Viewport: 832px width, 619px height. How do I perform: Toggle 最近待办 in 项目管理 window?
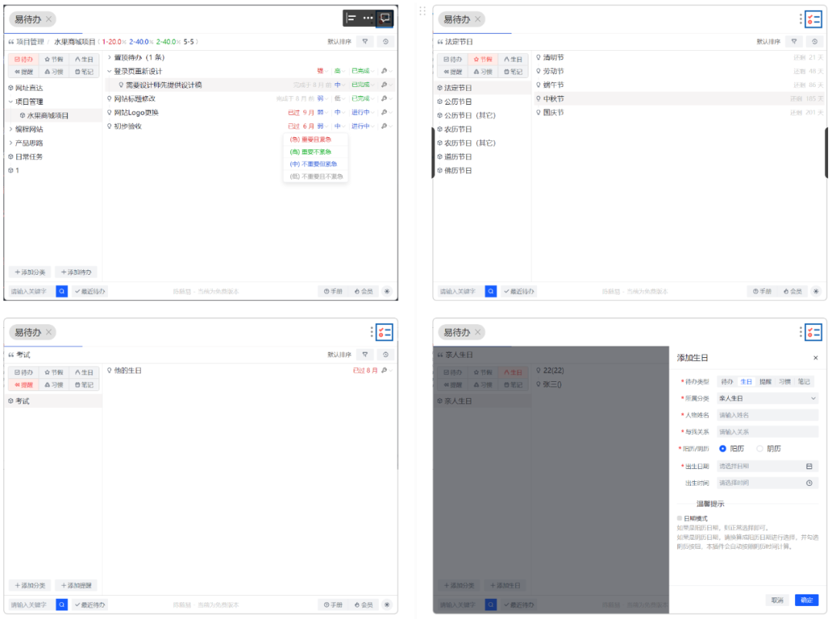click(89, 291)
